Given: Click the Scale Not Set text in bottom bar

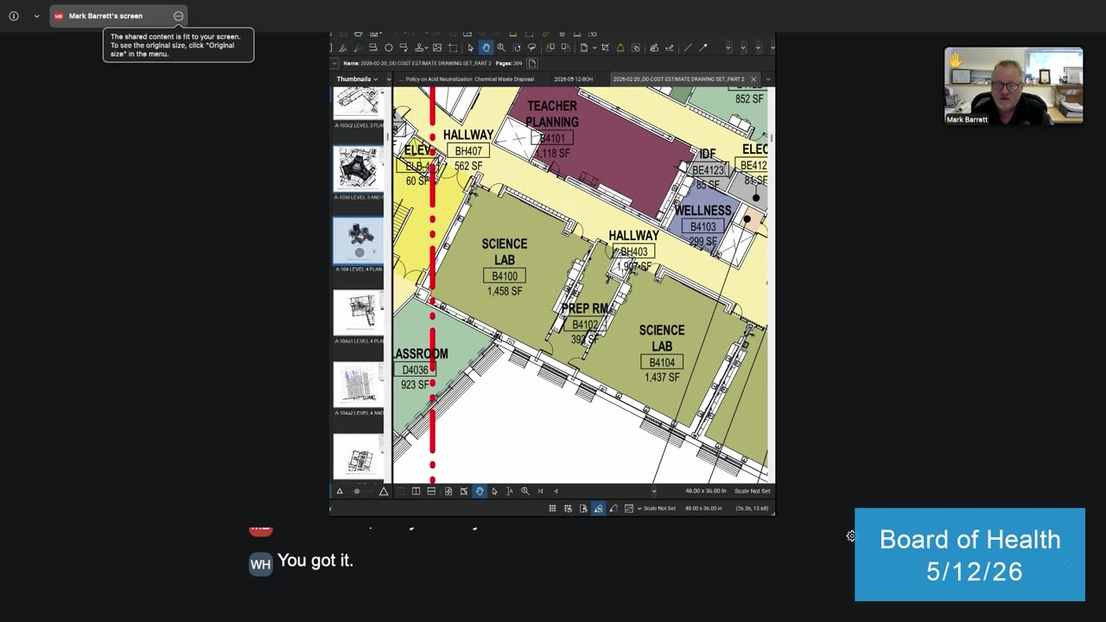Looking at the screenshot, I should (x=753, y=491).
